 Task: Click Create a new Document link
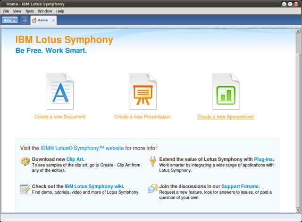tap(60, 117)
